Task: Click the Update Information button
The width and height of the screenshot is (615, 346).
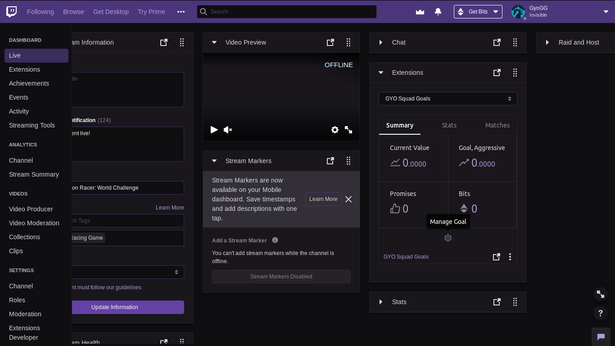Action: click(127, 307)
